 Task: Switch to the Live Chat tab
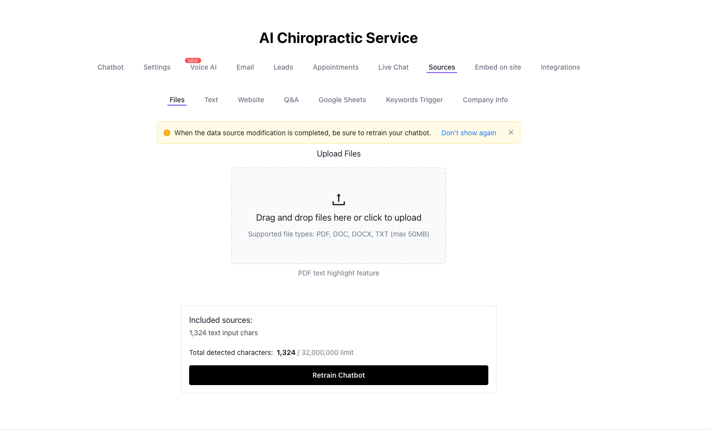click(393, 67)
